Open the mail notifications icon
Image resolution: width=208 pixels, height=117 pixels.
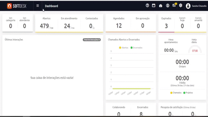(174, 5)
